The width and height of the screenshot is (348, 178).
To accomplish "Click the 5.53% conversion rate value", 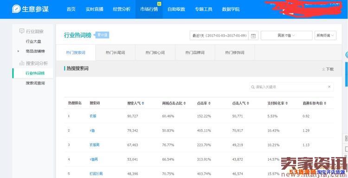I will point(272,116).
